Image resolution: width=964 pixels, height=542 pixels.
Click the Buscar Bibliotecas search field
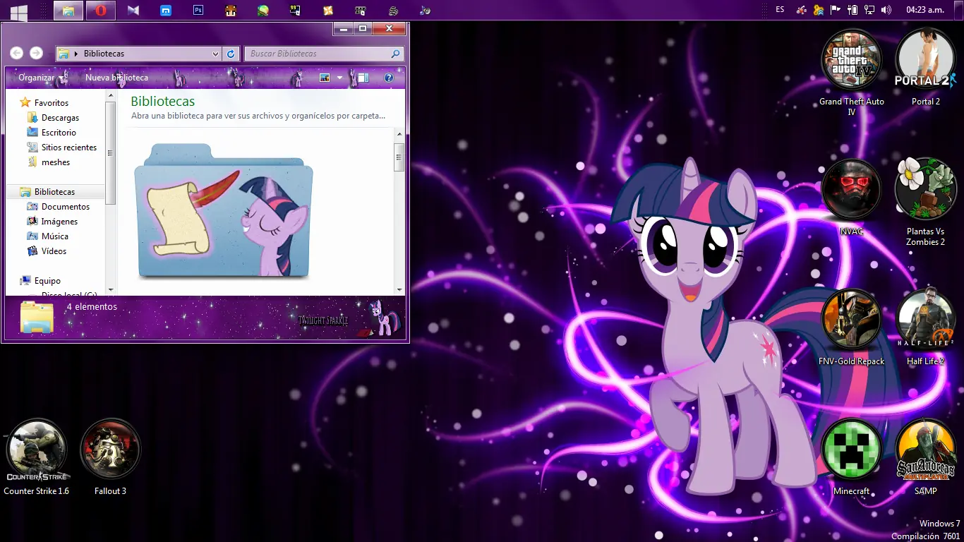pos(324,54)
